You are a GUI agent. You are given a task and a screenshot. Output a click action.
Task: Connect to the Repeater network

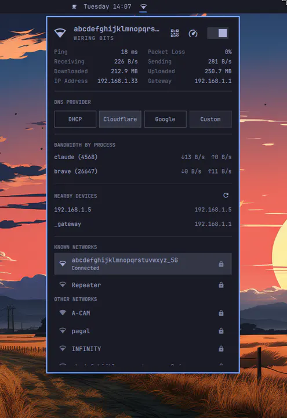(x=143, y=285)
